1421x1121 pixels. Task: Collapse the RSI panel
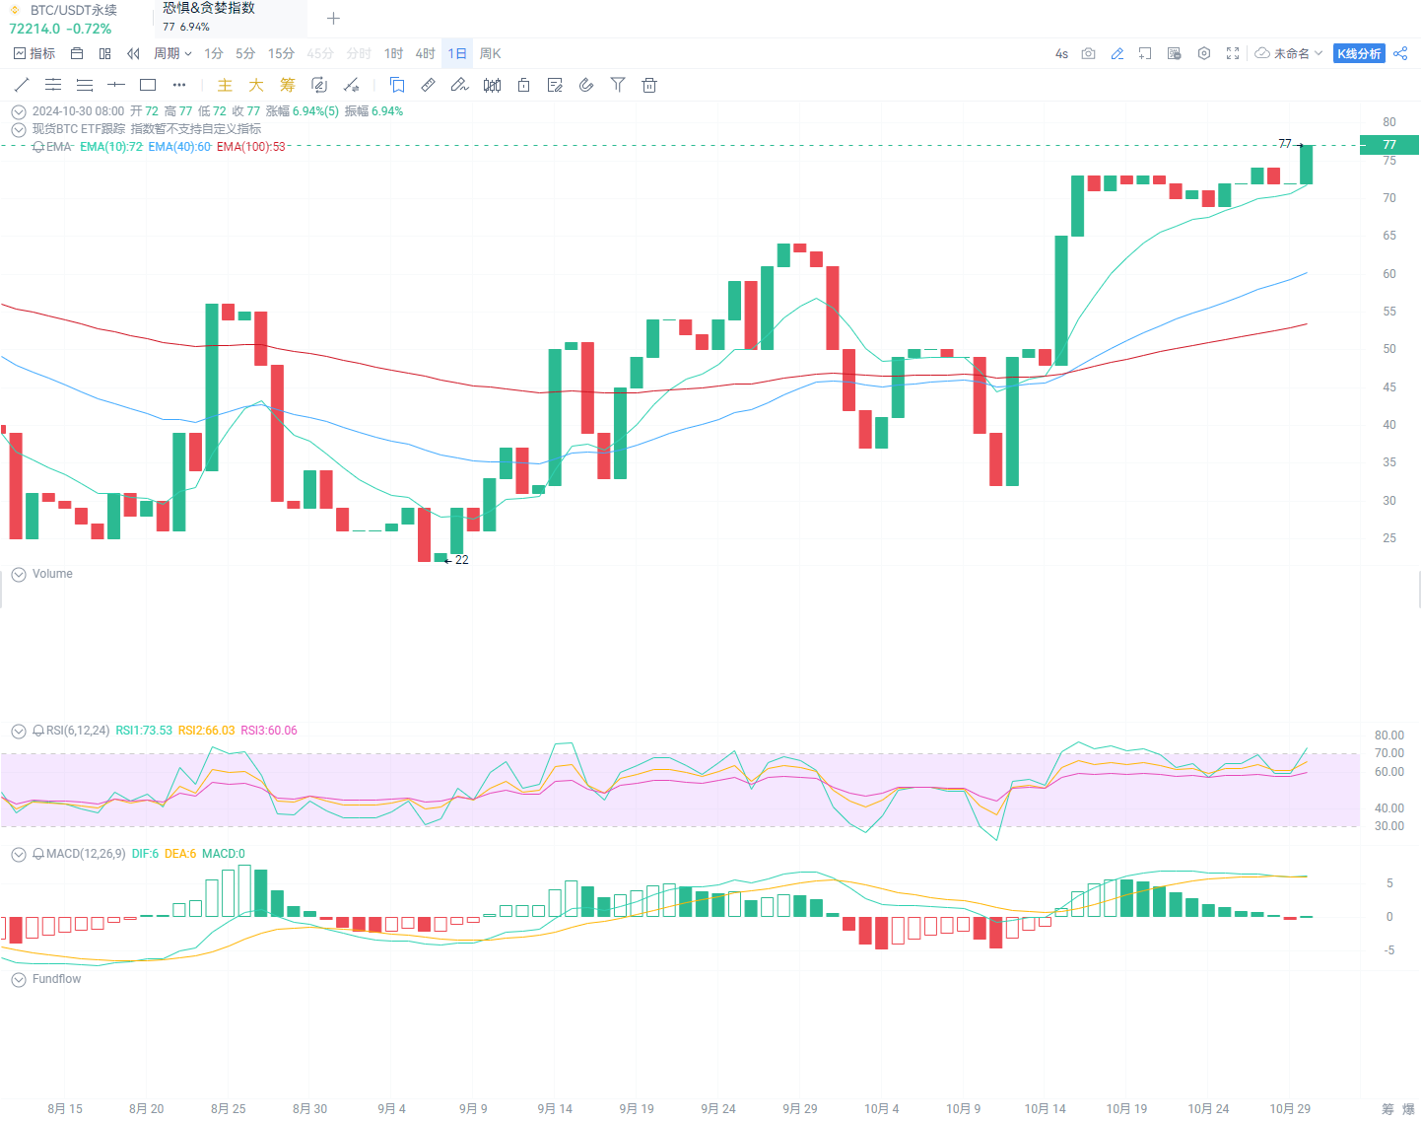coord(19,731)
